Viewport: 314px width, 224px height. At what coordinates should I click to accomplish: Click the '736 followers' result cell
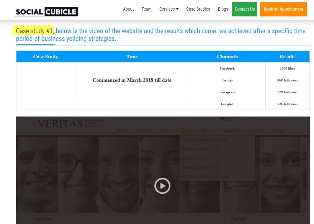tap(288, 104)
